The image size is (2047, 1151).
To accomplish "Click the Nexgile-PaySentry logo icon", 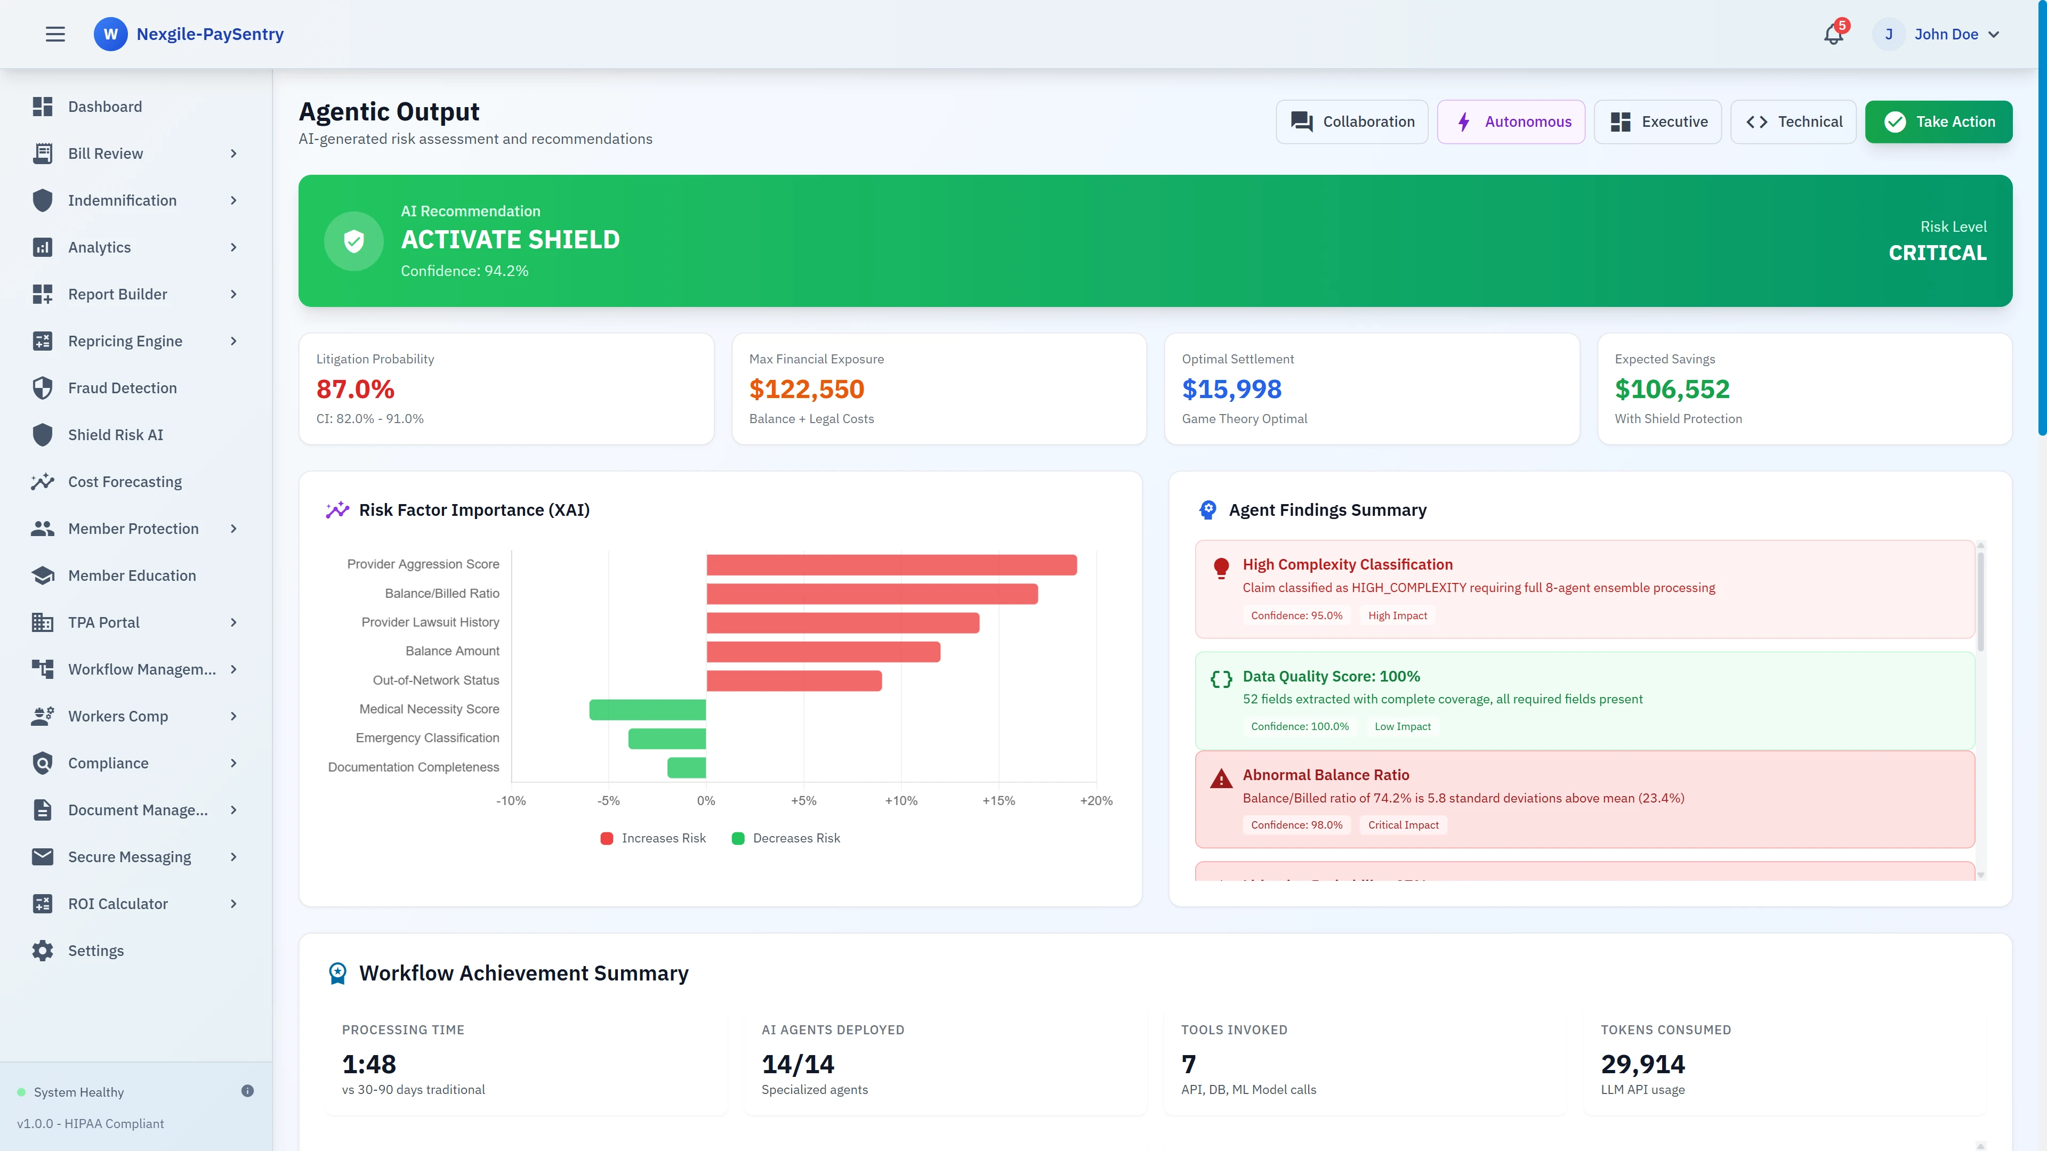I will tap(110, 34).
